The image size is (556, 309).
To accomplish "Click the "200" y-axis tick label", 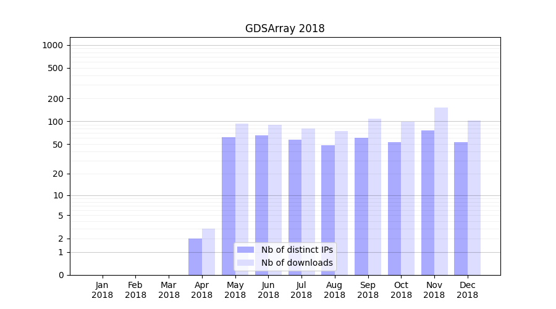I will [x=57, y=99].
